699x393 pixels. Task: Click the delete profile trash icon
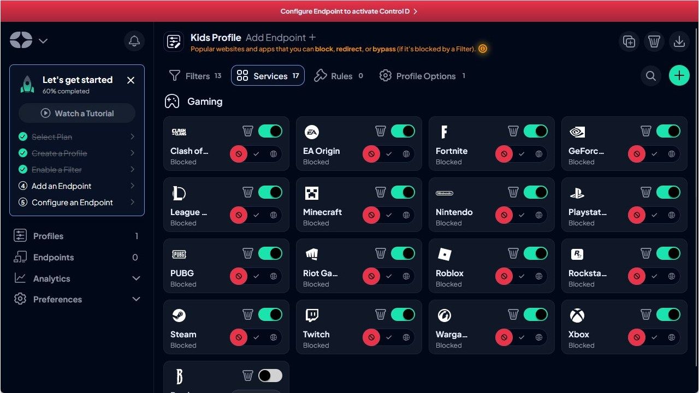[x=654, y=41]
